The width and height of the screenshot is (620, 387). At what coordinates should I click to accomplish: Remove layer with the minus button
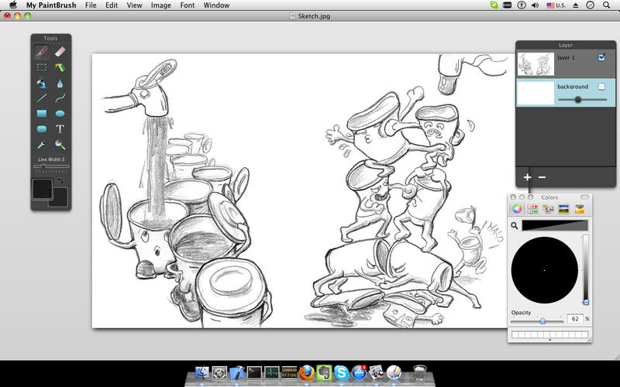542,177
